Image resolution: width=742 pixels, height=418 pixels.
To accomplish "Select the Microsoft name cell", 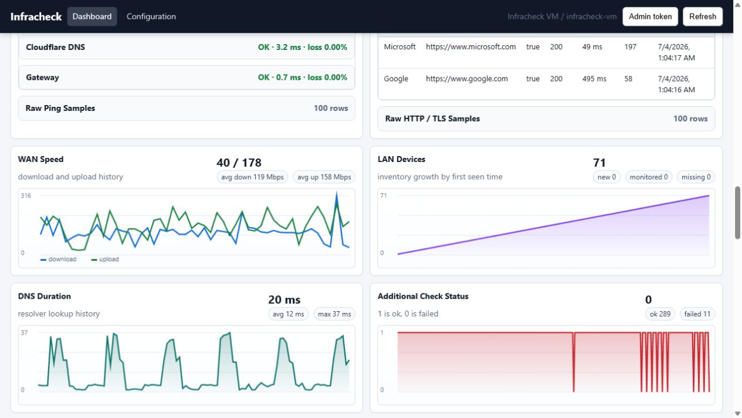I will point(400,47).
